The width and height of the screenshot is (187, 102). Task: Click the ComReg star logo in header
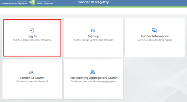[x=32, y=3]
